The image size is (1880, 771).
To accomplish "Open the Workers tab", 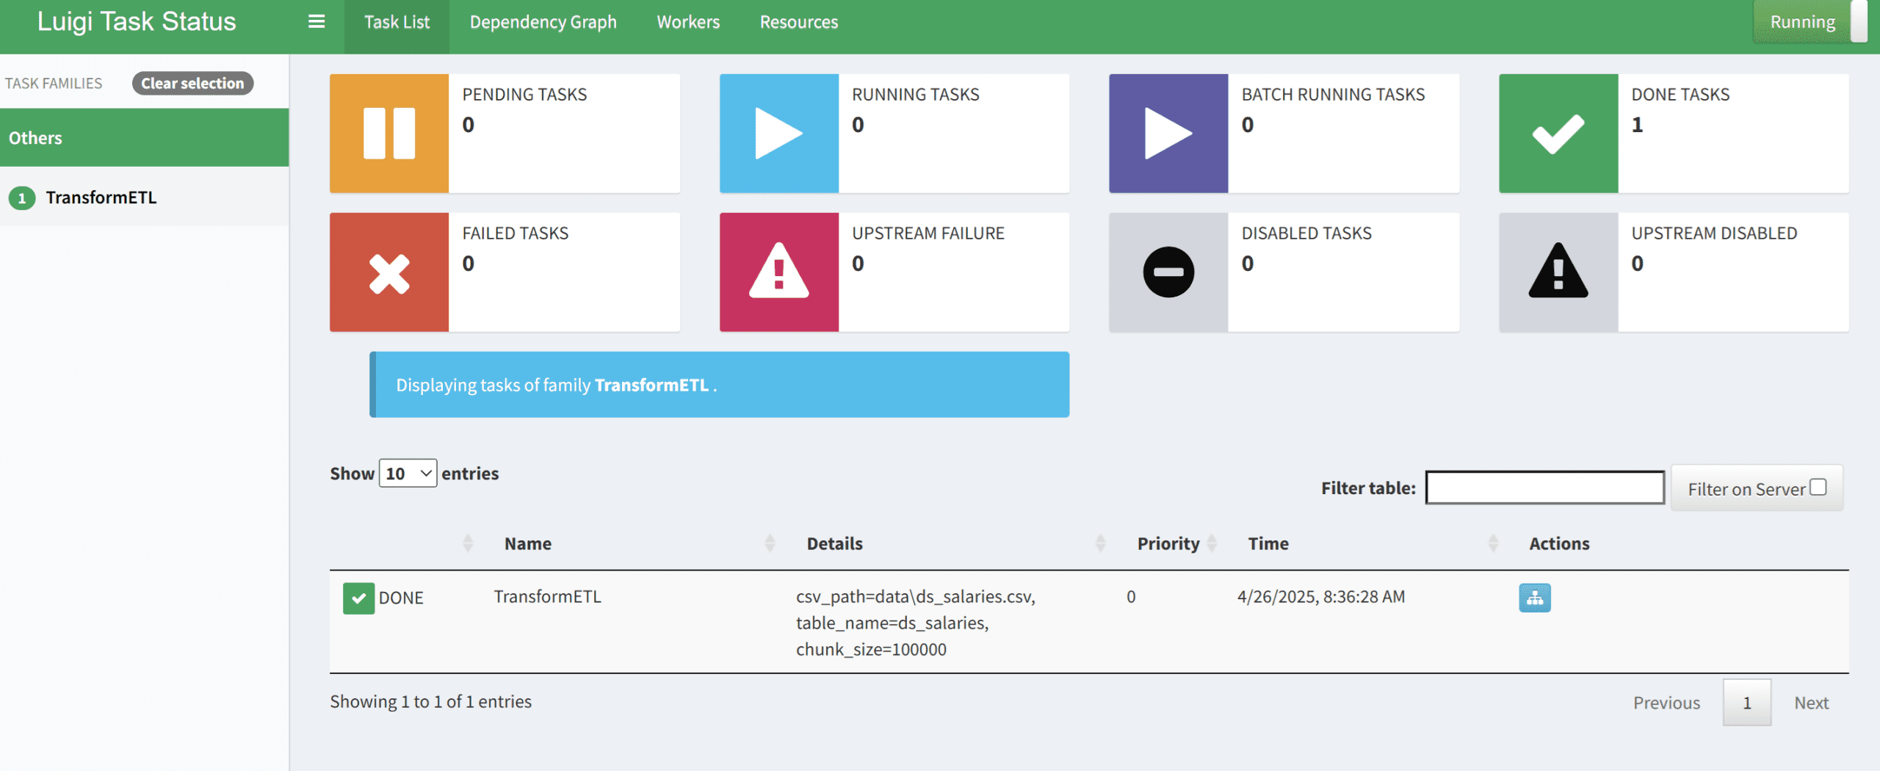I will coord(688,22).
